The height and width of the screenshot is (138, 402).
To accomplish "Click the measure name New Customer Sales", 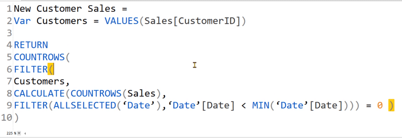I will (x=65, y=9).
